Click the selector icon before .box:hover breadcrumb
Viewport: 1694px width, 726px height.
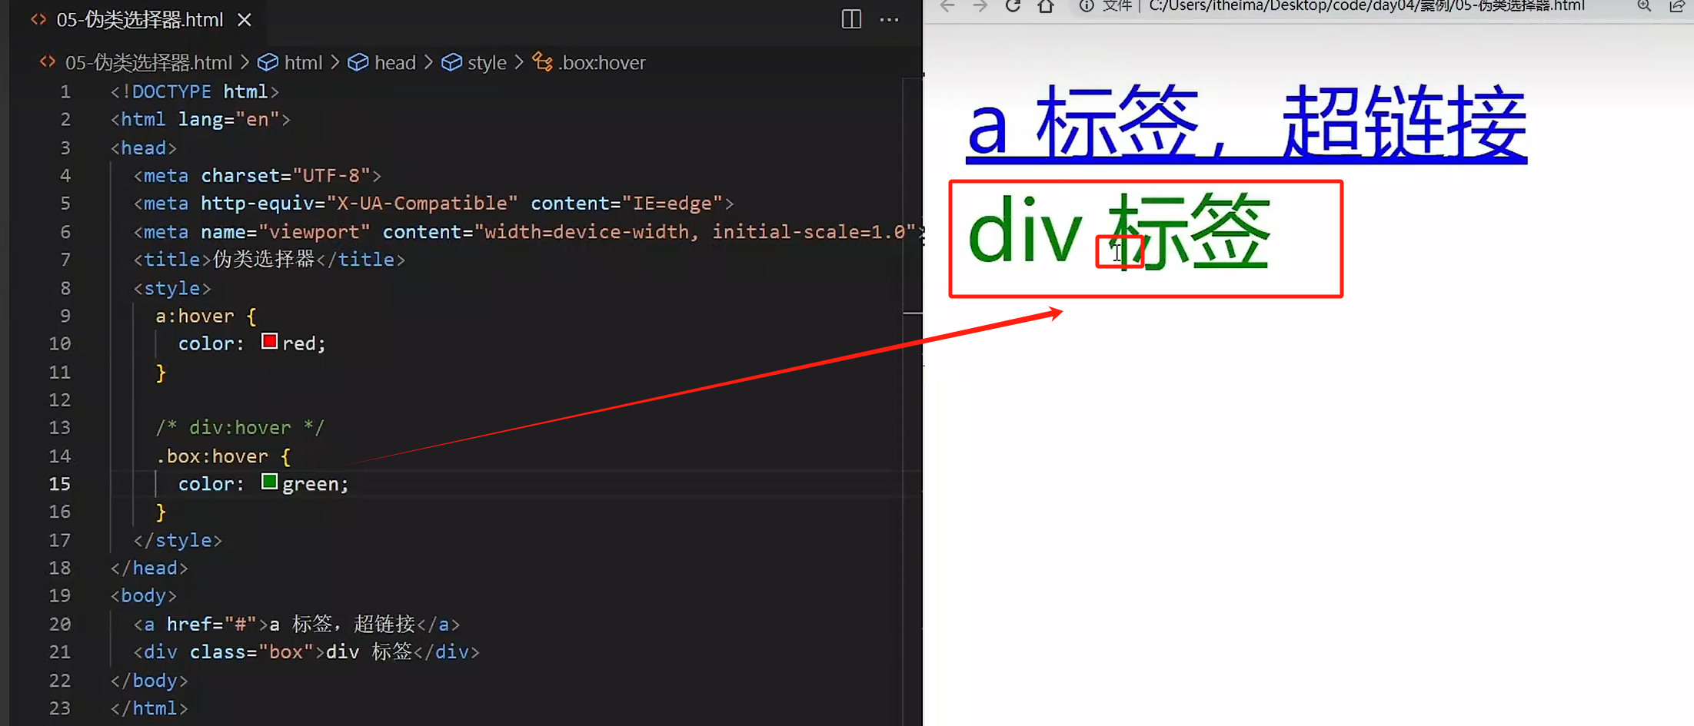[542, 61]
